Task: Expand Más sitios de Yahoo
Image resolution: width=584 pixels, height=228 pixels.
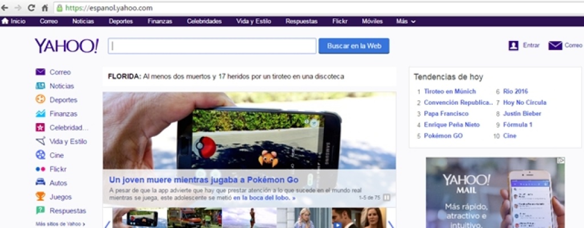Action: click(60, 224)
